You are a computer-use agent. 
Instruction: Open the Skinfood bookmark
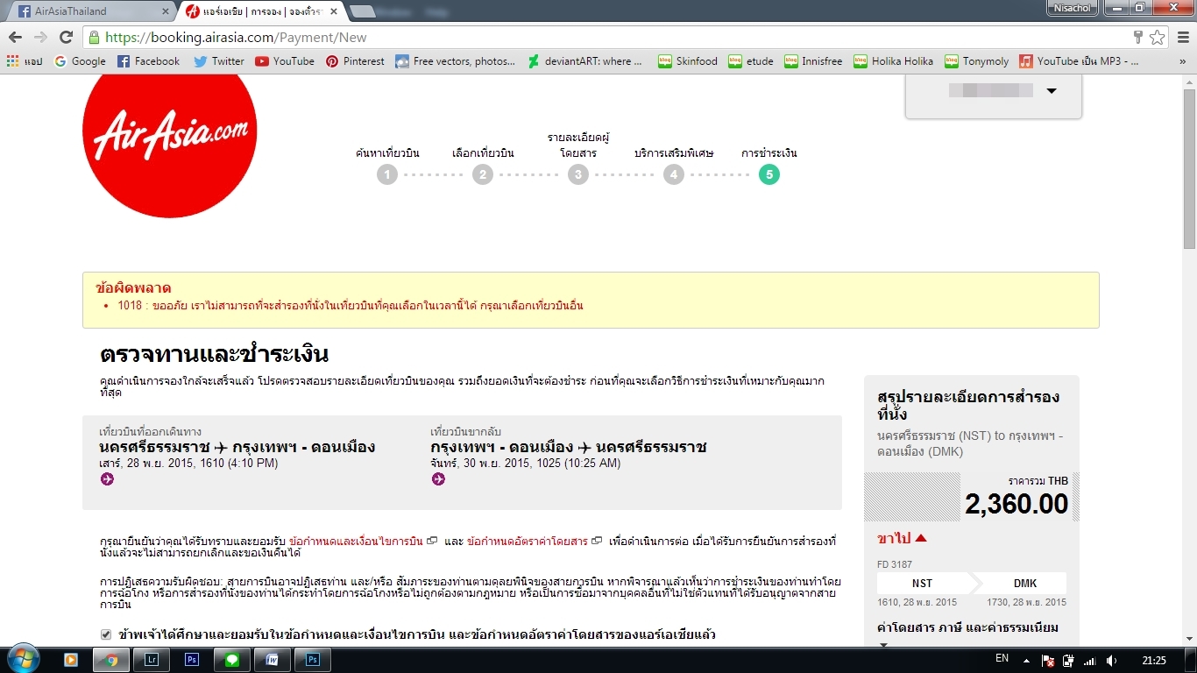click(688, 61)
